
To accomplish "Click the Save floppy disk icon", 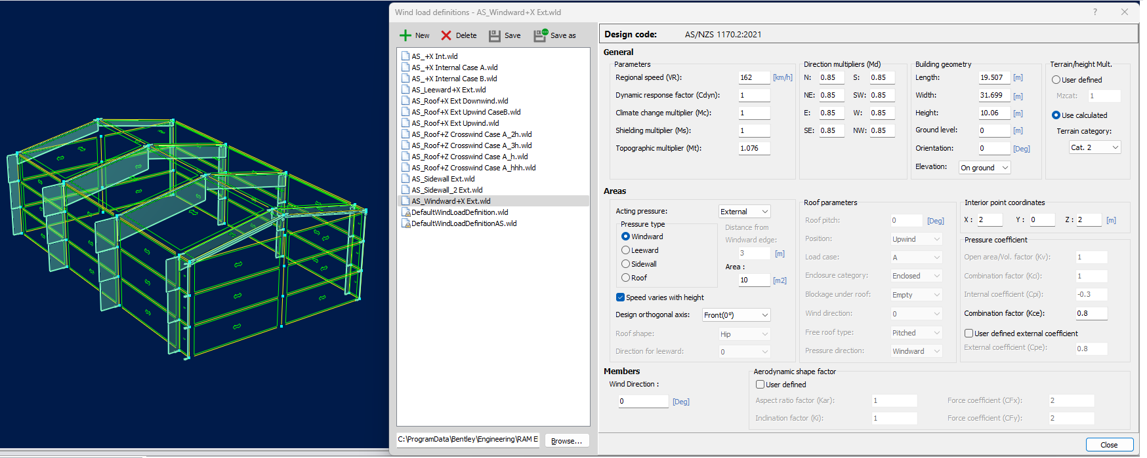I will pyautogui.click(x=495, y=35).
